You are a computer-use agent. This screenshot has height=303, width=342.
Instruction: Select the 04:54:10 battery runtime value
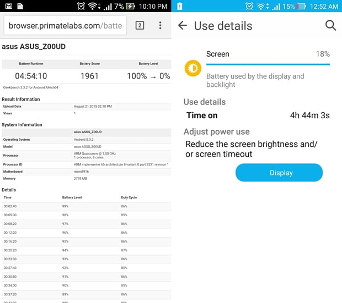(x=31, y=76)
